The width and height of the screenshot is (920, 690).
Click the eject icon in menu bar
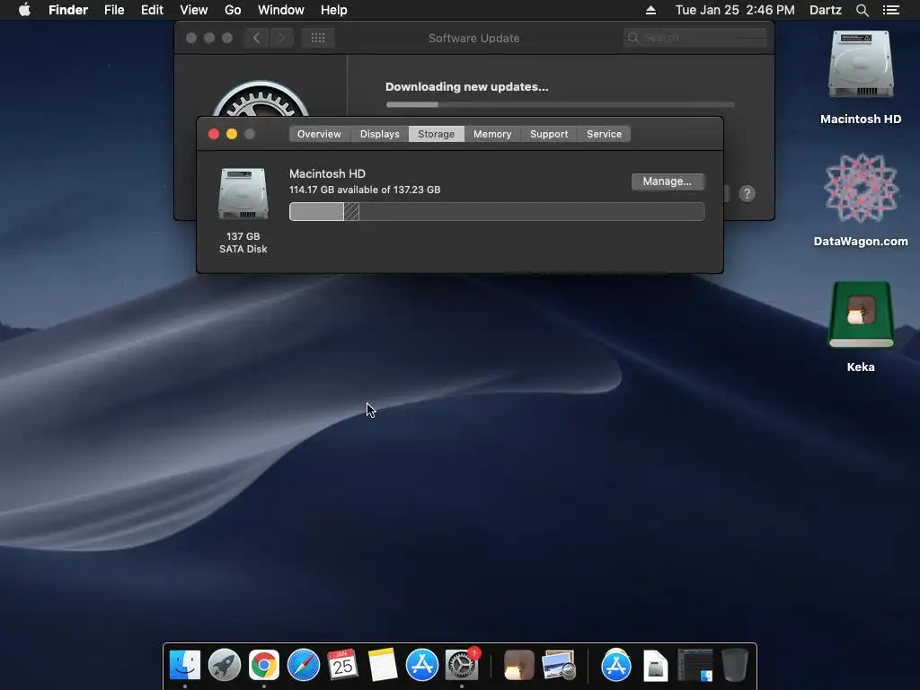[x=650, y=10]
